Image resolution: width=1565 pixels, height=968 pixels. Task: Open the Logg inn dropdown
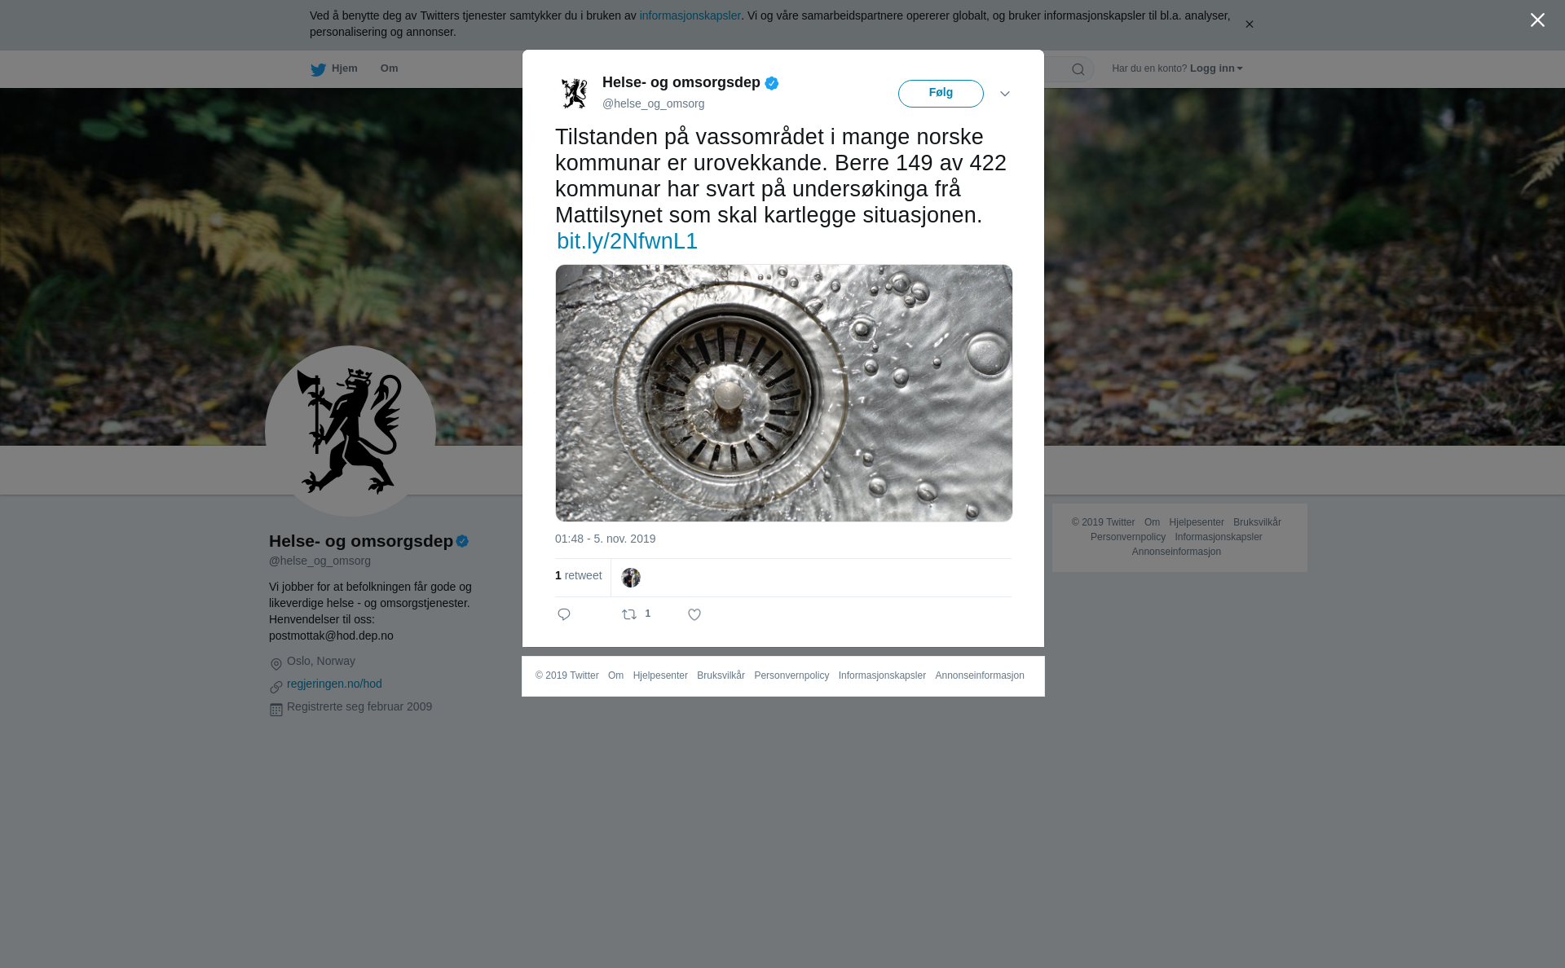[1216, 68]
